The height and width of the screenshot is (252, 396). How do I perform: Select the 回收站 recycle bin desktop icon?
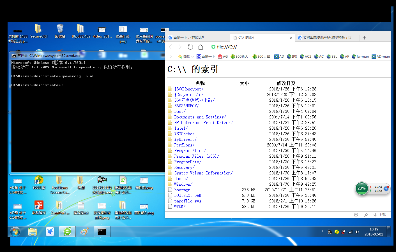60,31
